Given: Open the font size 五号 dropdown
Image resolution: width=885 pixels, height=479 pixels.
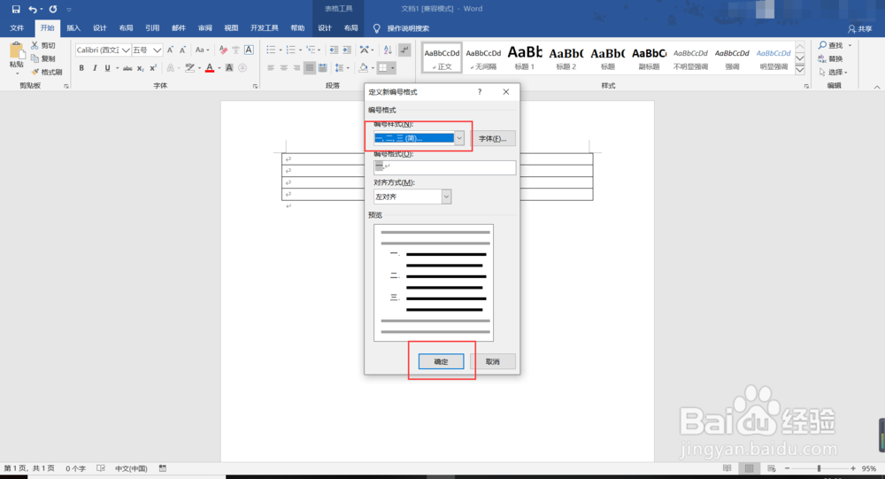Looking at the screenshot, I should (157, 50).
